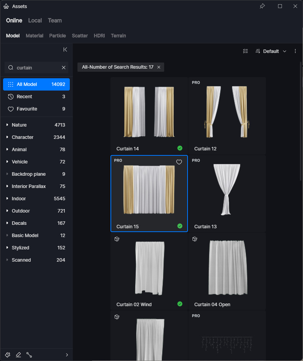Click the multi-select checklist icon
The width and height of the screenshot is (303, 361).
point(245,51)
